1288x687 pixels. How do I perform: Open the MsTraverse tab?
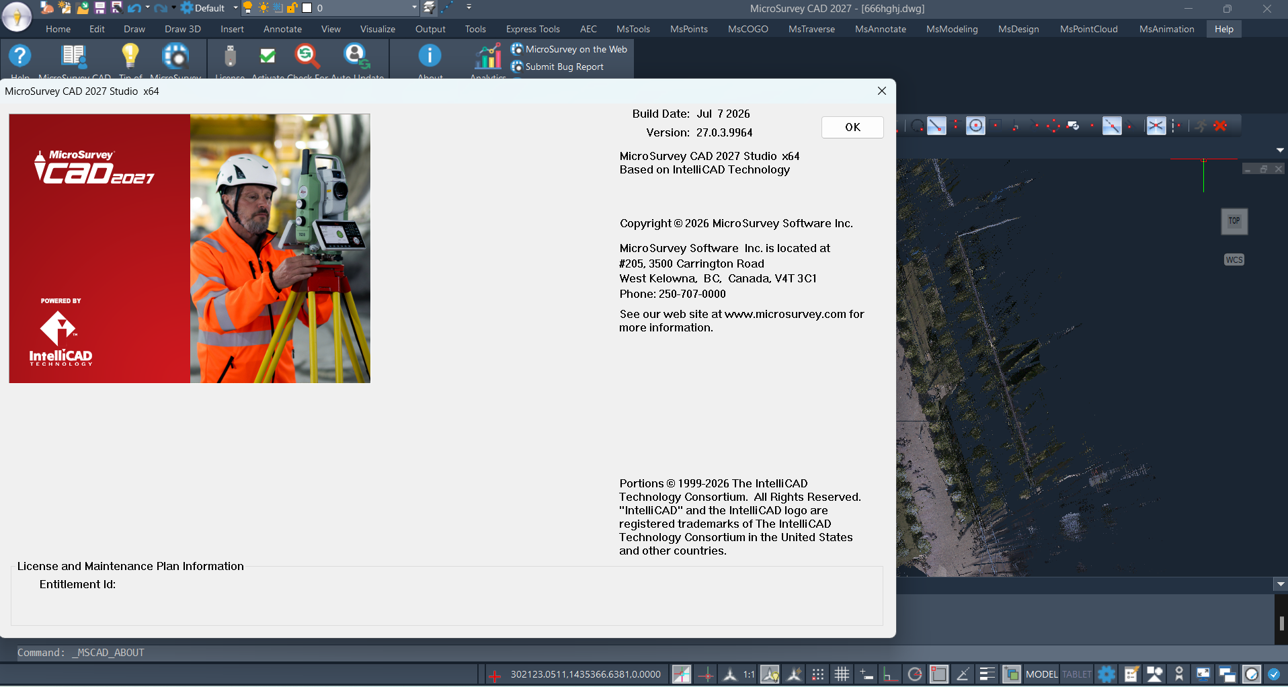tap(811, 29)
